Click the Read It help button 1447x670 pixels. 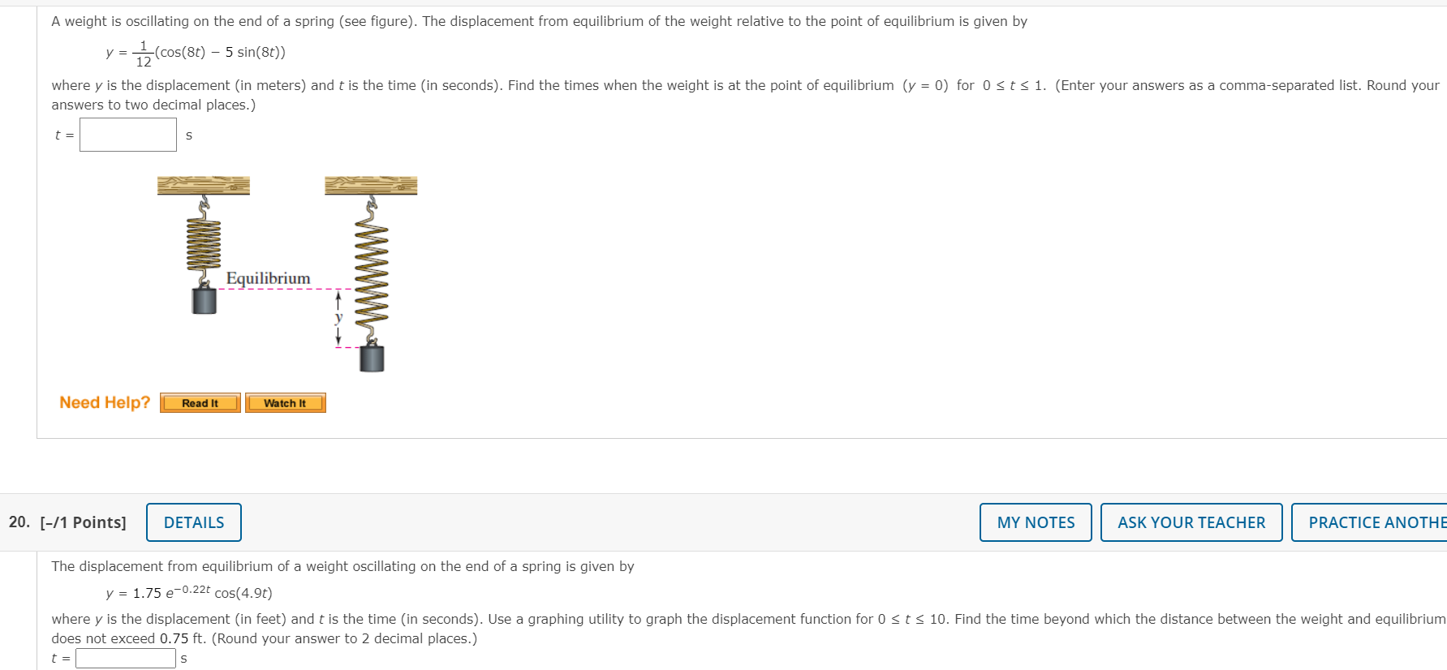(x=199, y=402)
